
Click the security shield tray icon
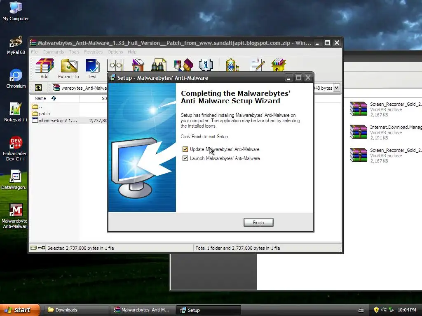point(376,310)
